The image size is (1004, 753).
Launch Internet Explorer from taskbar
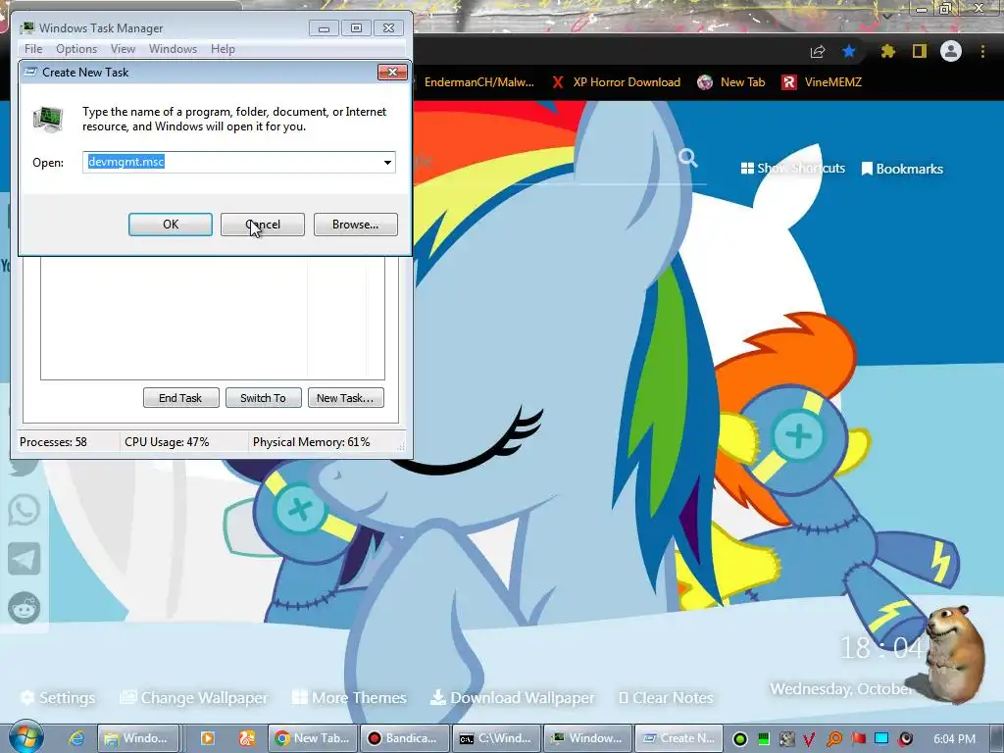[x=76, y=738]
